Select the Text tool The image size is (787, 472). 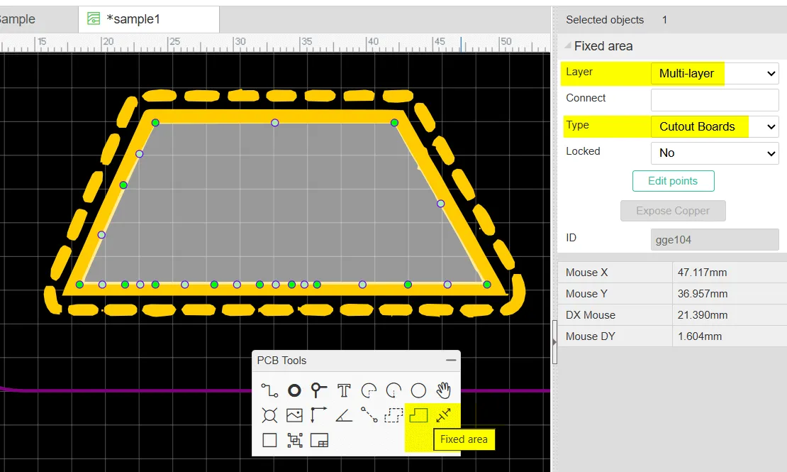pos(343,390)
